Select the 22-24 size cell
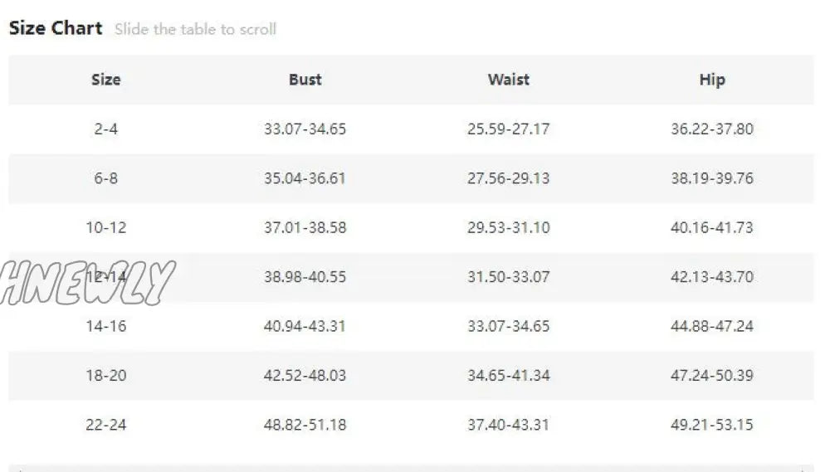The height and width of the screenshot is (472, 830). [106, 425]
